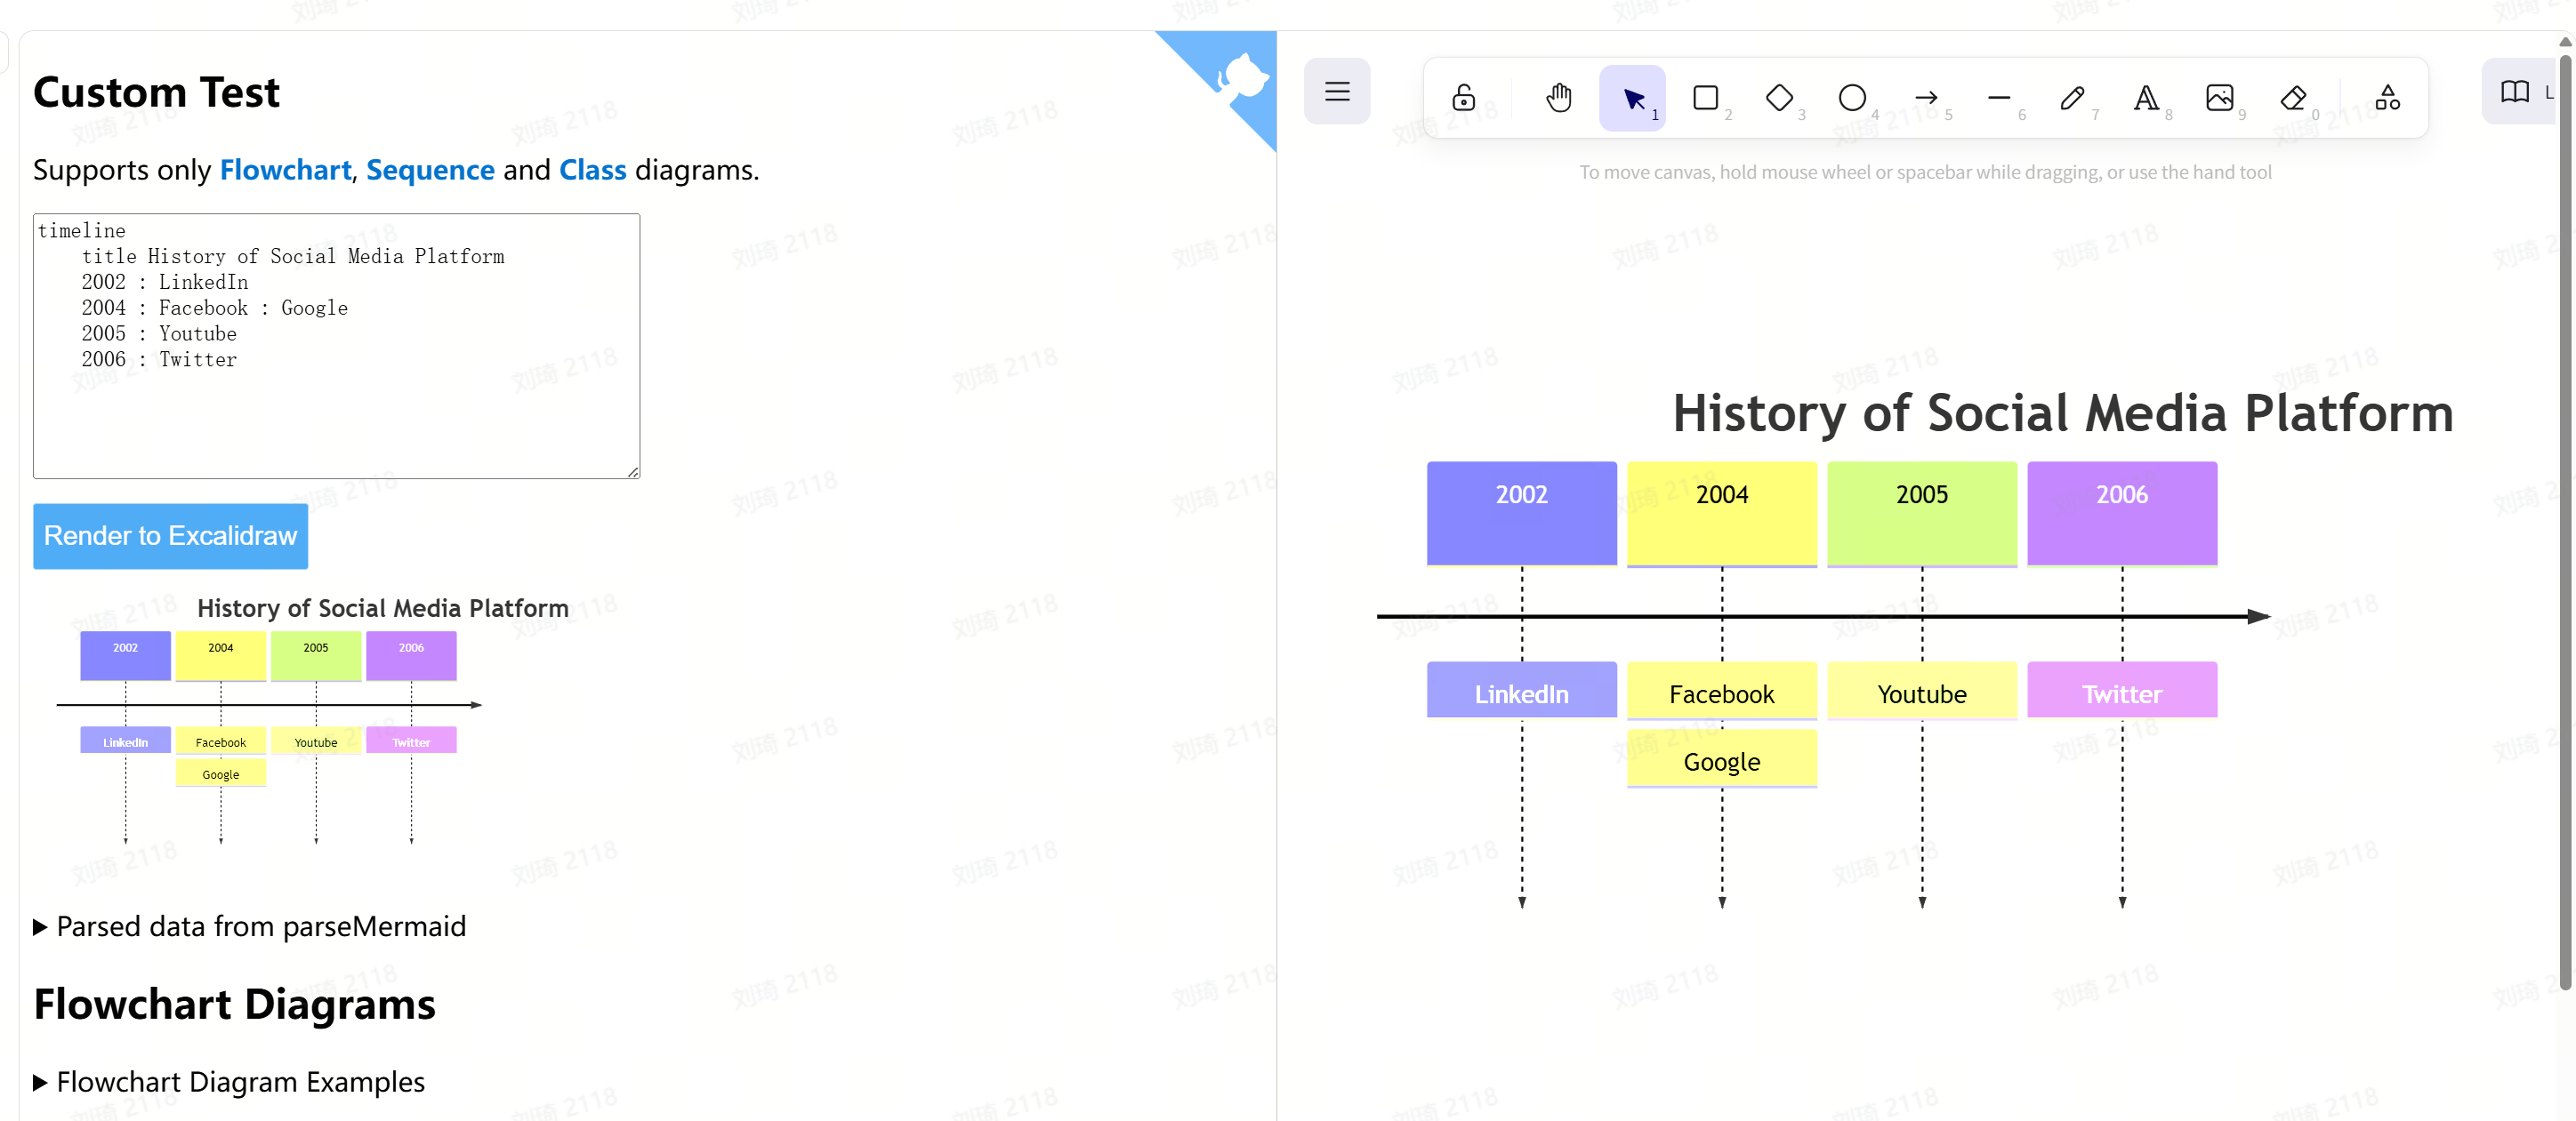
Task: Click Render to Excalidraw button
Action: [x=170, y=537]
